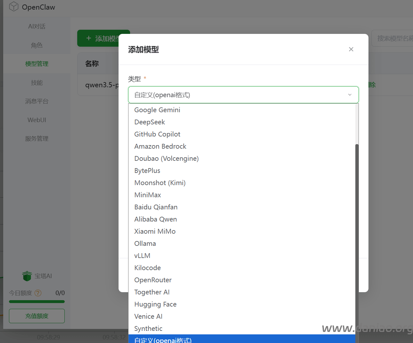Open the 消息平台 sidebar page
The image size is (413, 343).
(37, 101)
